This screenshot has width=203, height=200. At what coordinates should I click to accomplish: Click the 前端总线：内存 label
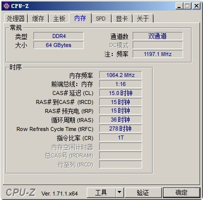click(x=72, y=84)
